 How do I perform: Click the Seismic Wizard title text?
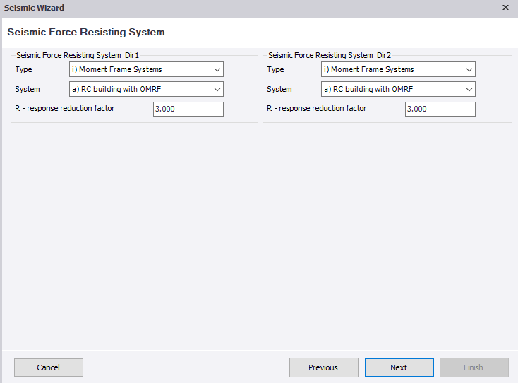coord(34,8)
